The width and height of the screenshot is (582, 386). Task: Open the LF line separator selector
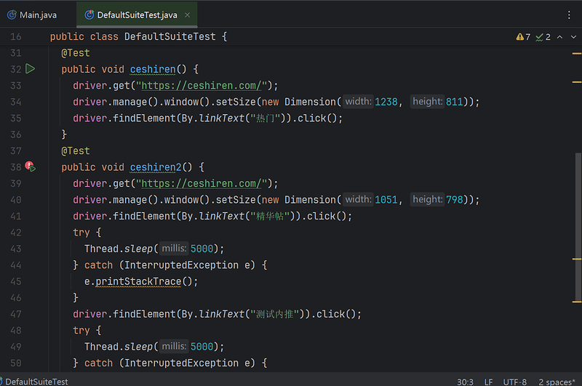489,381
